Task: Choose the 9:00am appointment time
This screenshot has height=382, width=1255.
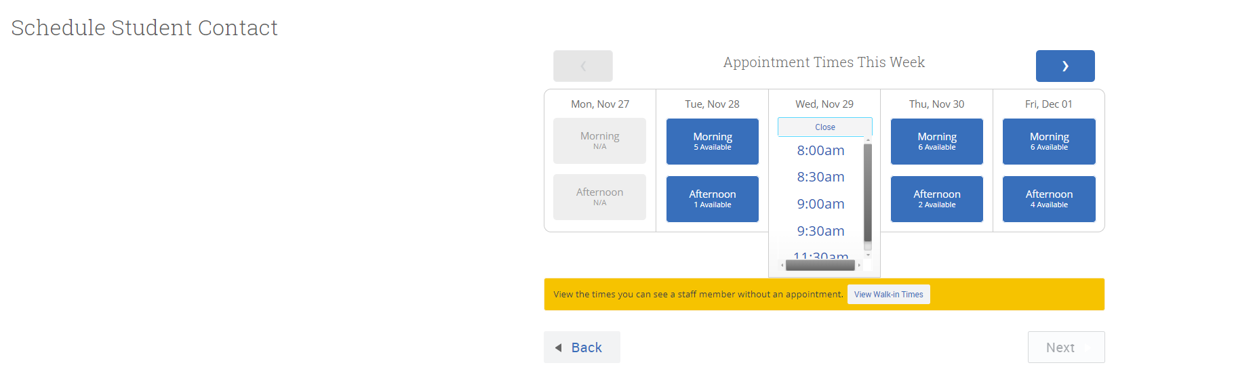Action: point(820,204)
